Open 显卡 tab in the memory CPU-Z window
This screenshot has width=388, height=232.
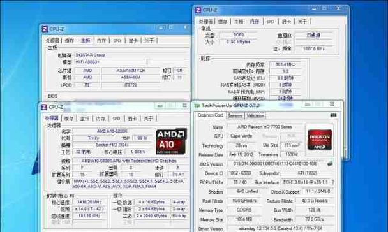[x=287, y=22]
